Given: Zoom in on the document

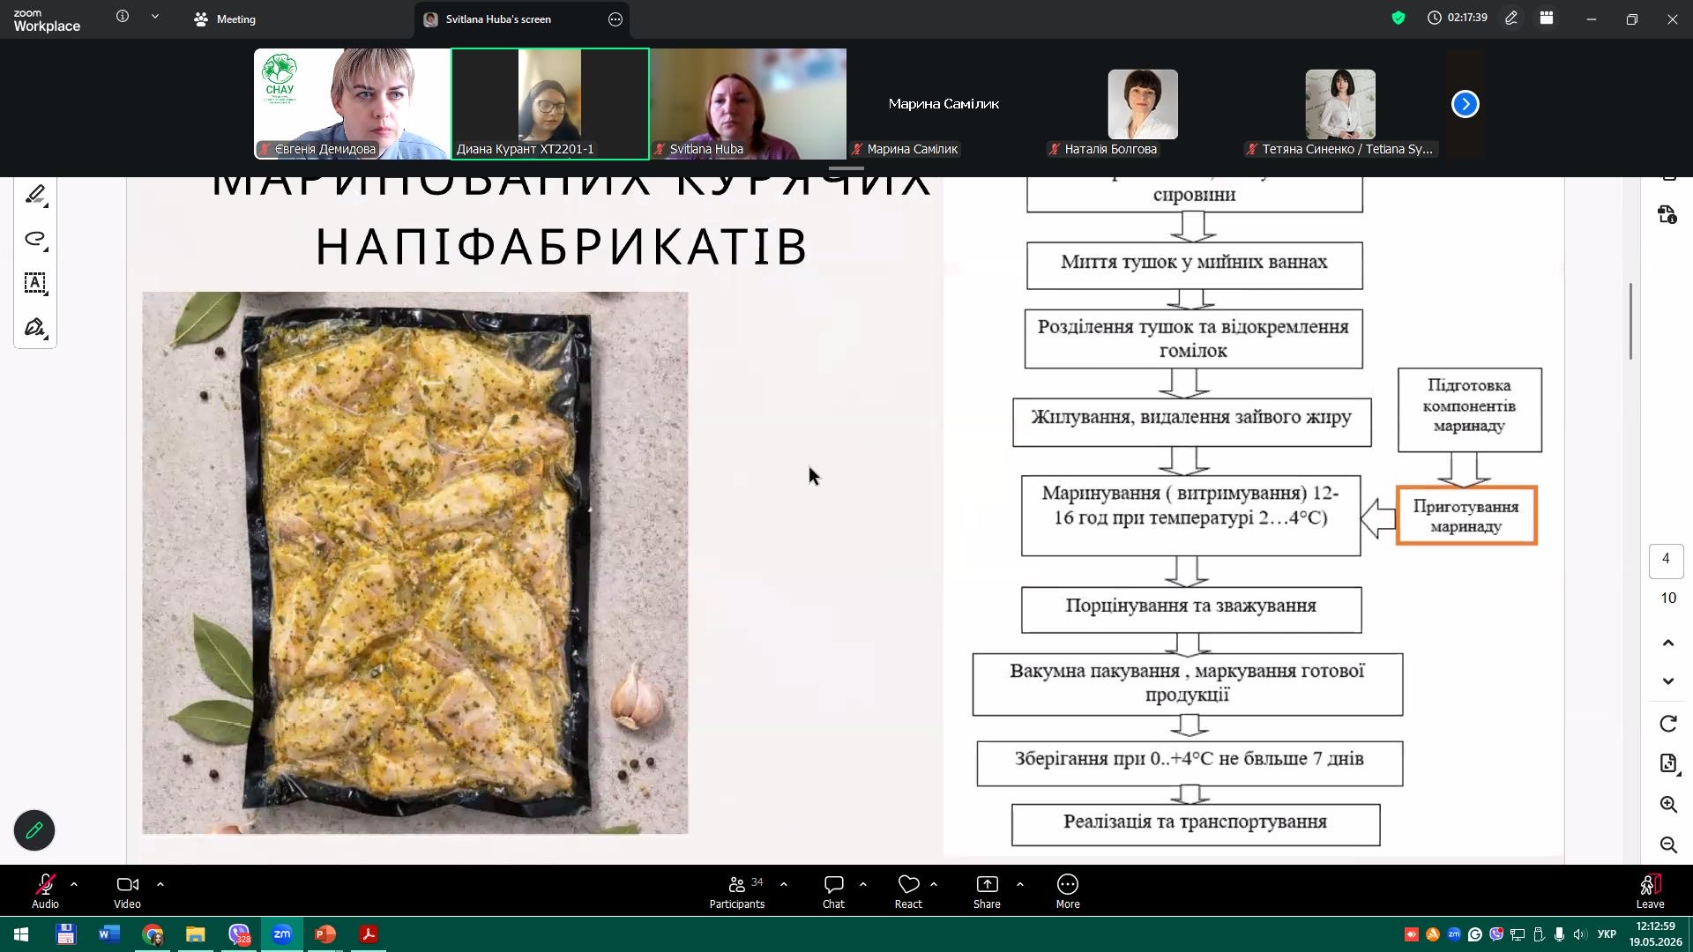Looking at the screenshot, I should (1668, 805).
